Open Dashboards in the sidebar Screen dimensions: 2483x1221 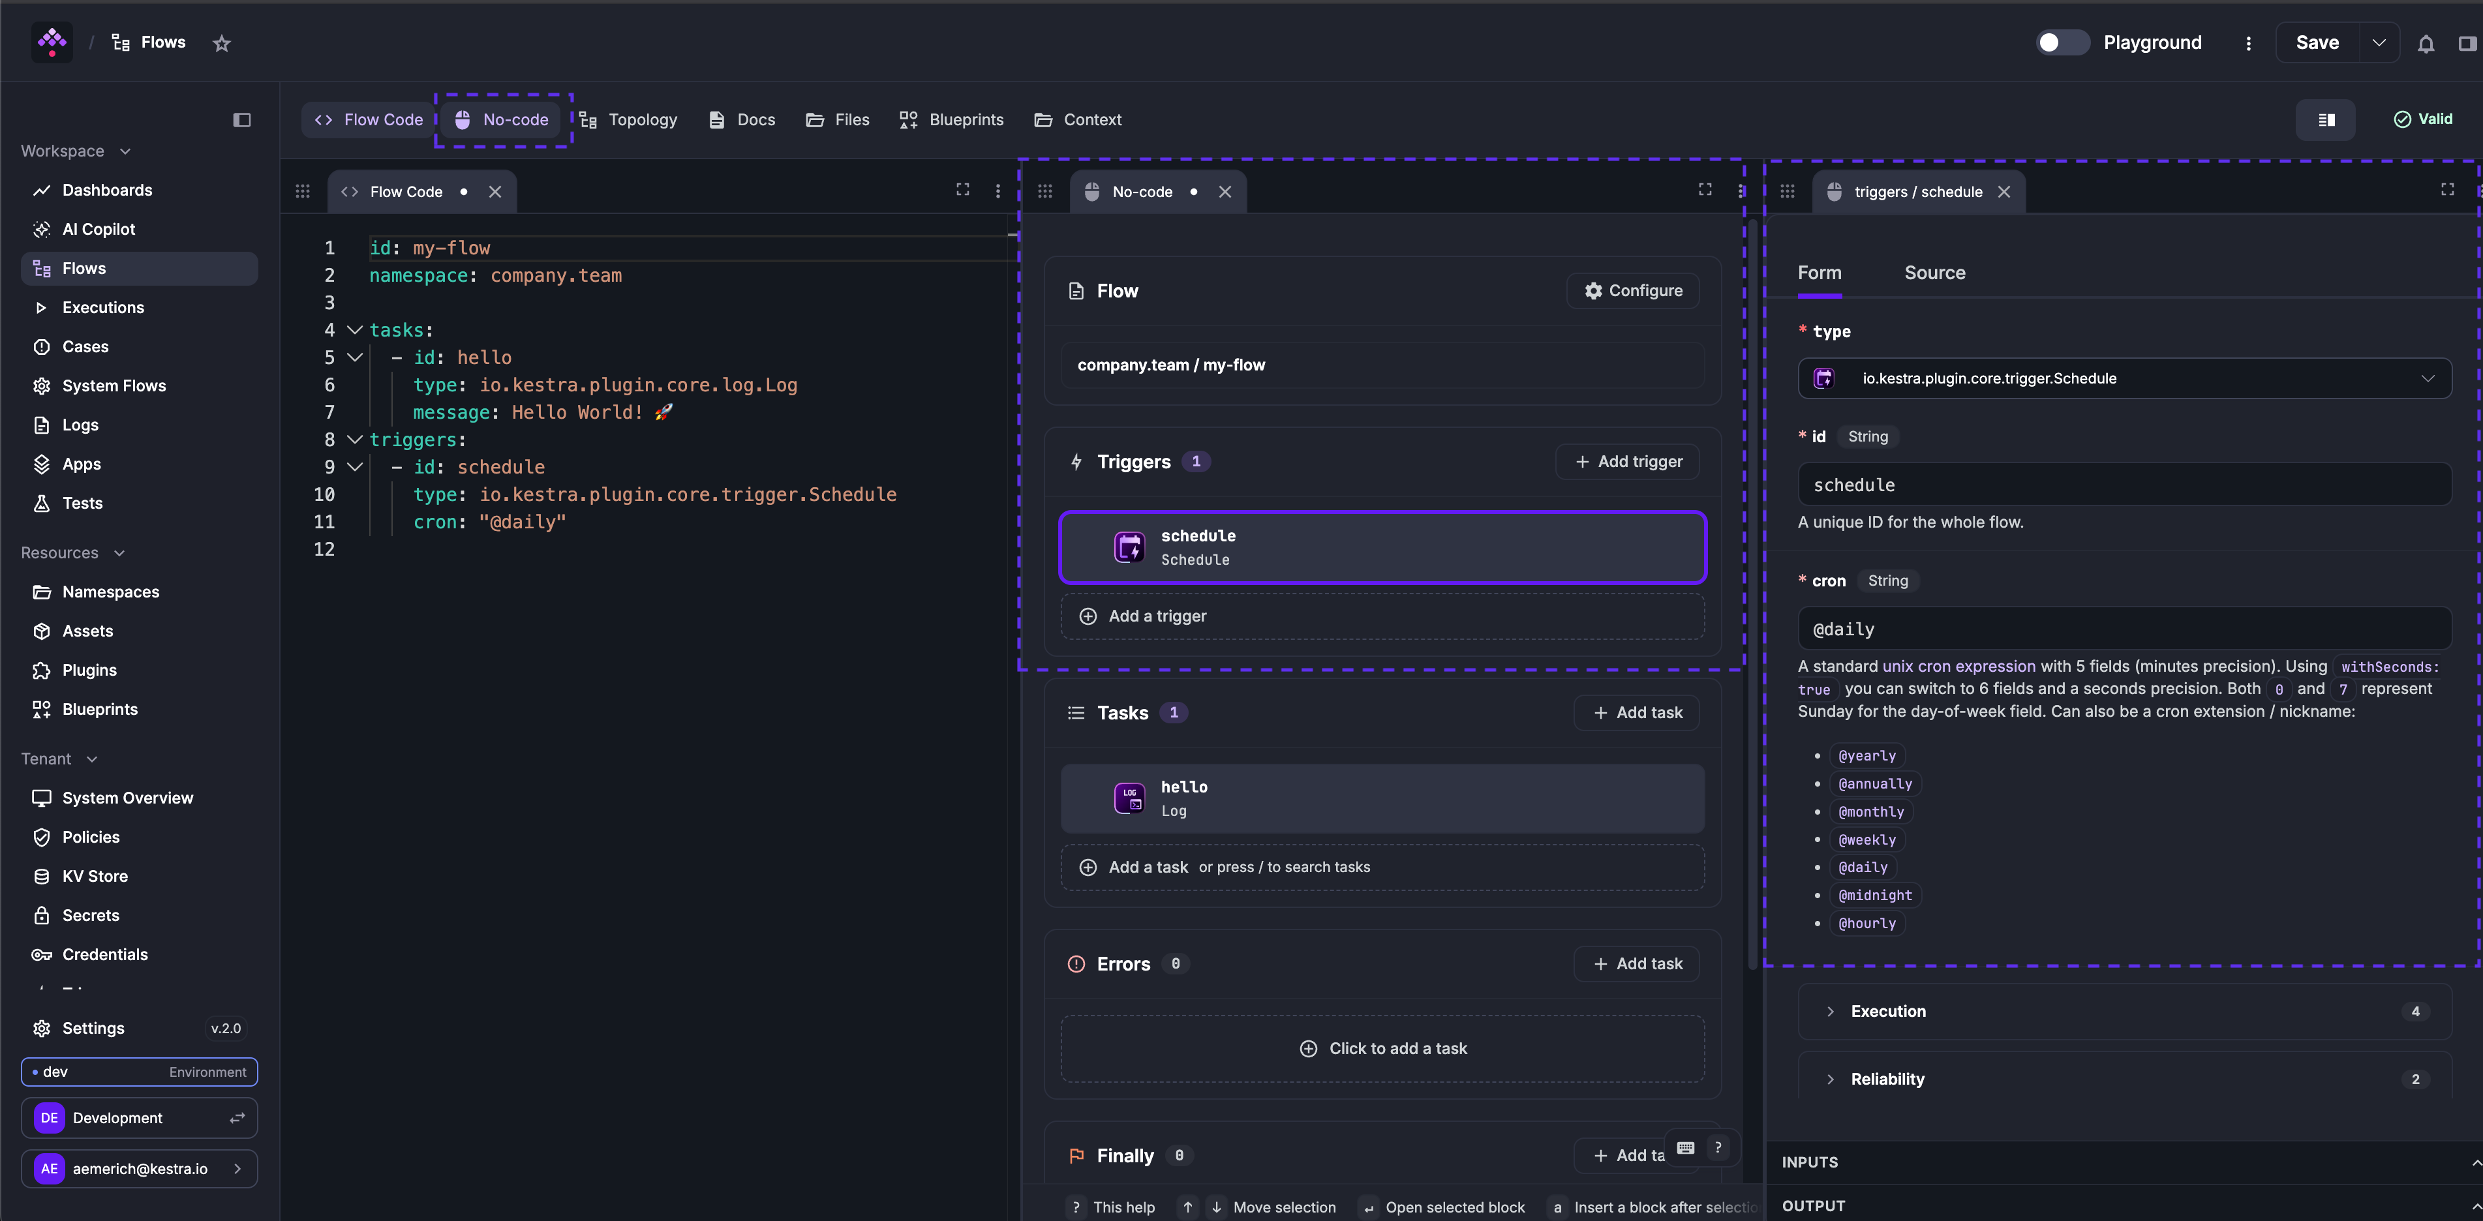click(x=139, y=190)
